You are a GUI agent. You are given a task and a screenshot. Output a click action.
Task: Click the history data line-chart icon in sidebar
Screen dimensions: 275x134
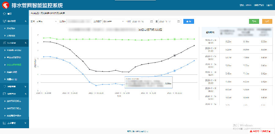tap(5, 43)
